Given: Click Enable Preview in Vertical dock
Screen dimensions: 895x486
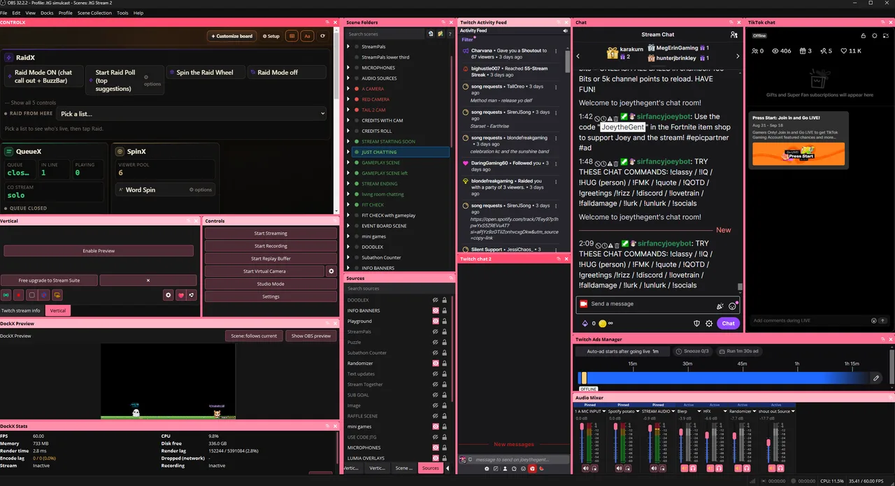Looking at the screenshot, I should tap(99, 250).
